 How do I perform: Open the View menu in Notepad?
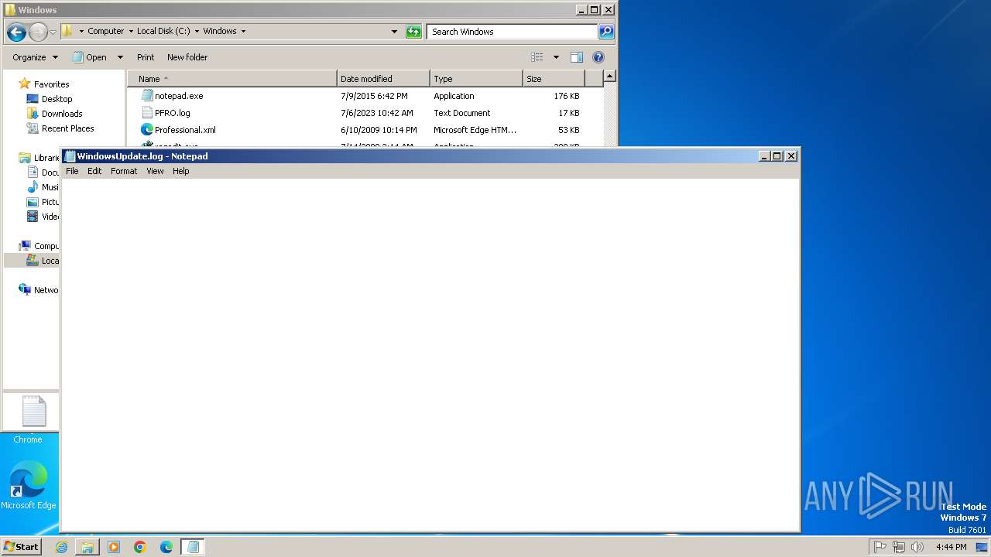[155, 171]
